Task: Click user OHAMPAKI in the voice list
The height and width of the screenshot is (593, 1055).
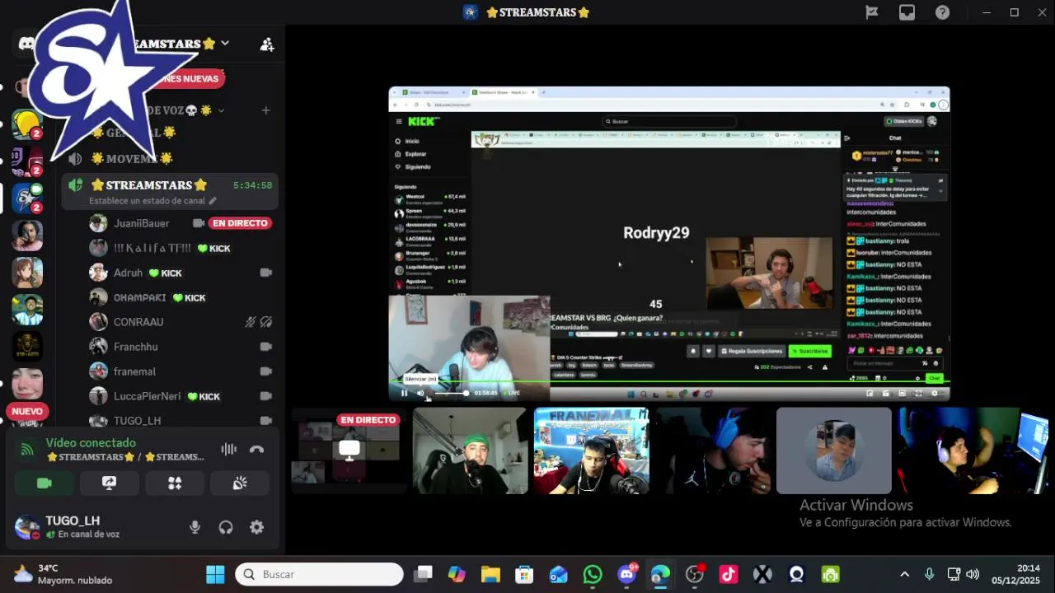Action: click(x=140, y=297)
